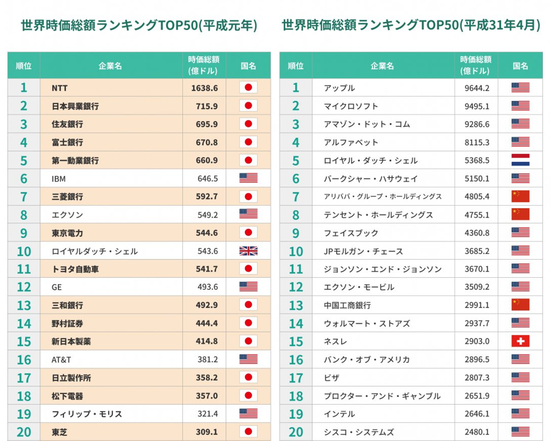
Task: Click the JPモルガン・チェース company name
Action: pos(363,251)
